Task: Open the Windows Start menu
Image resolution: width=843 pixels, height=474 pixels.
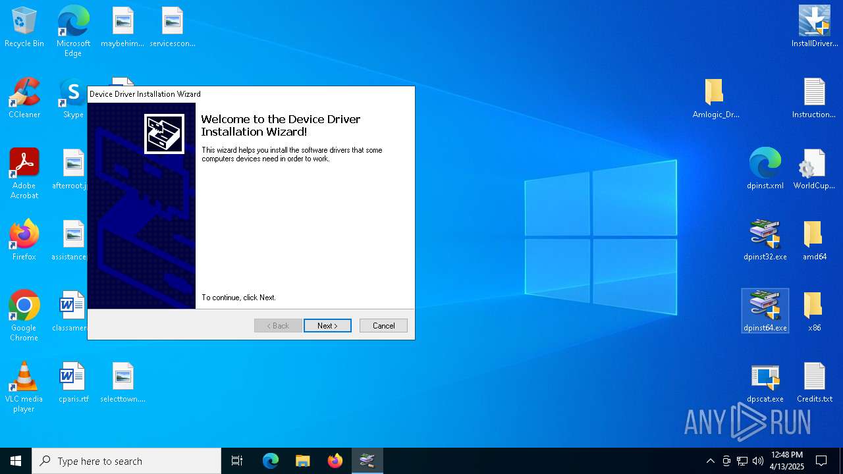Action: pyautogui.click(x=16, y=461)
